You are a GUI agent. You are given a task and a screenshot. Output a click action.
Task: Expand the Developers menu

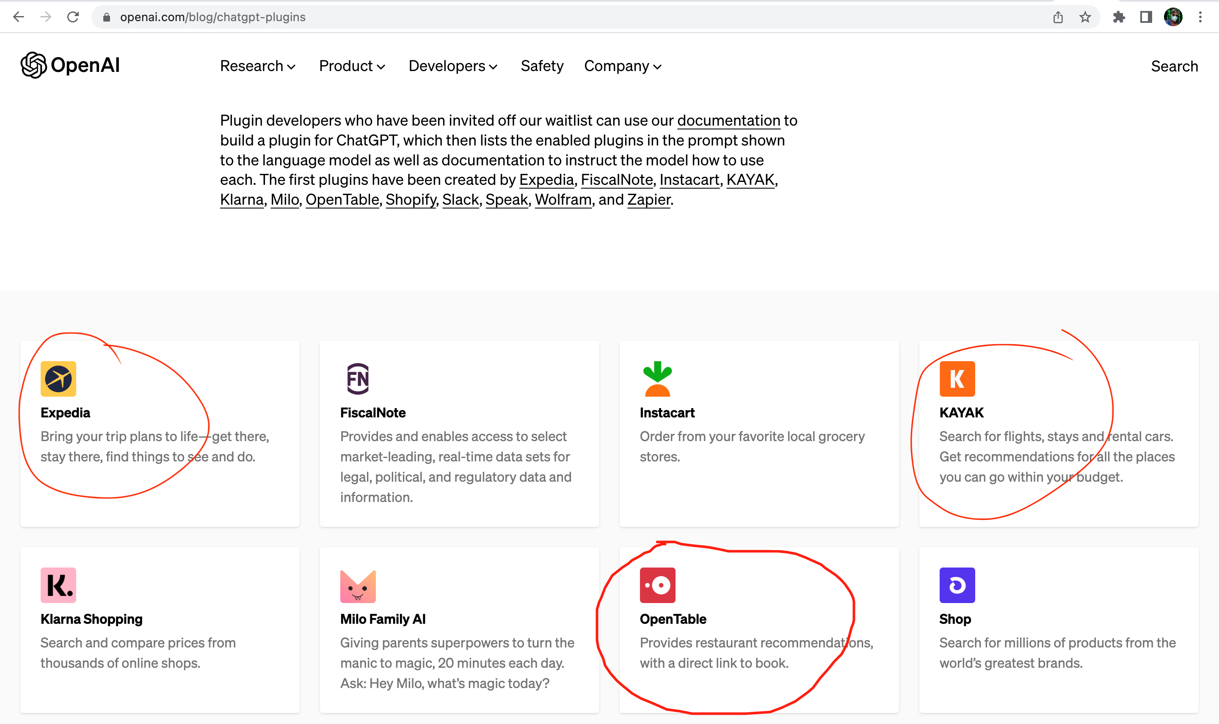pyautogui.click(x=453, y=66)
